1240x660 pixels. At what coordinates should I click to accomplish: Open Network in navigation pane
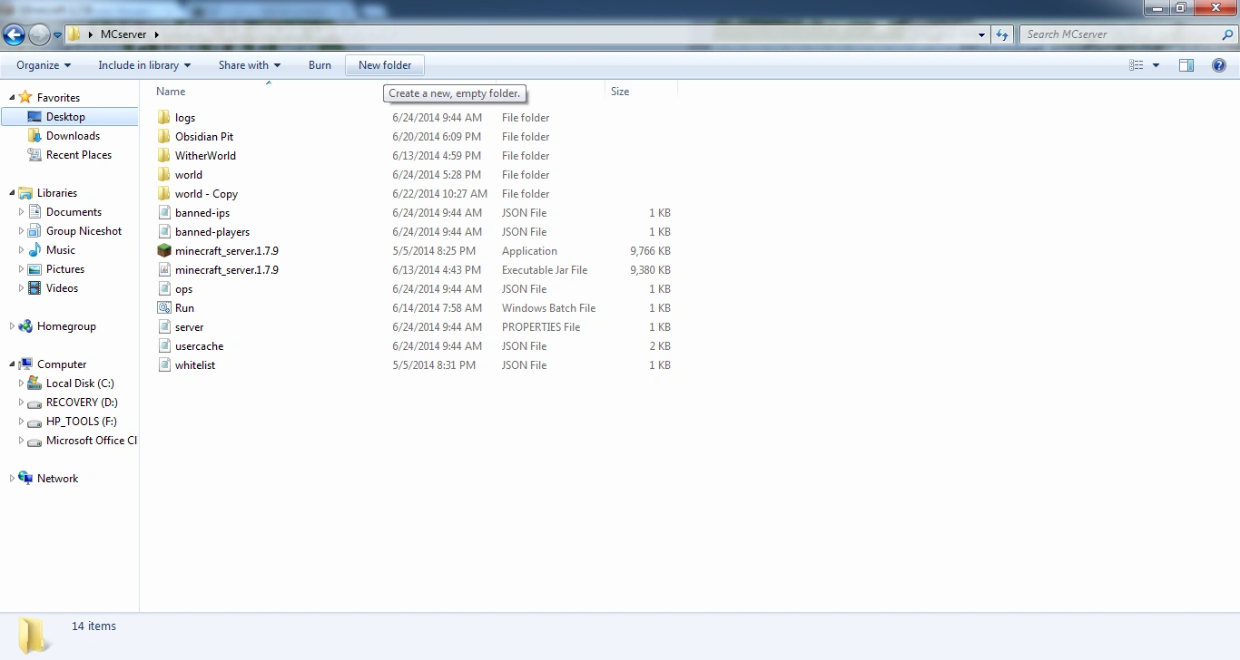point(57,479)
